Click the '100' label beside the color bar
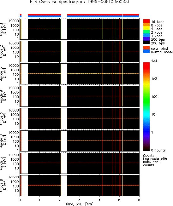Viewport: 173px width, 206px height. pos(154,97)
